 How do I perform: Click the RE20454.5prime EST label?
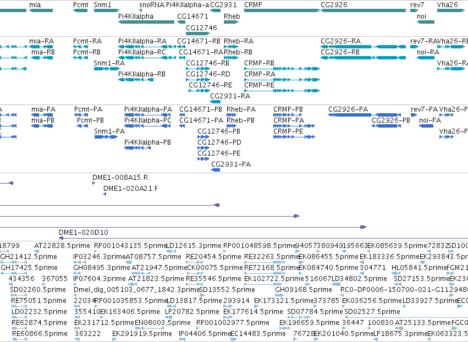tap(213, 257)
